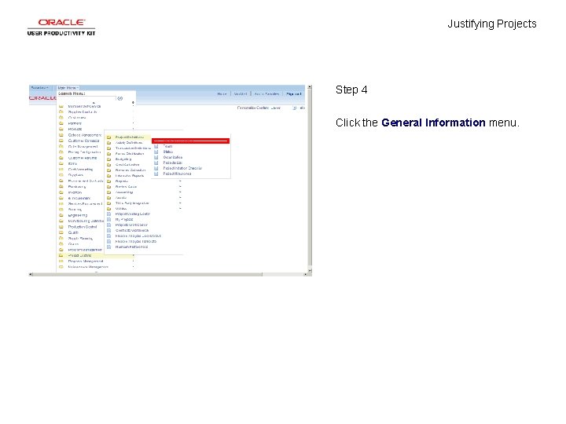Screen dimensions: 566x424
Task: Click the help icon near Personalize links
Action: pos(295,108)
